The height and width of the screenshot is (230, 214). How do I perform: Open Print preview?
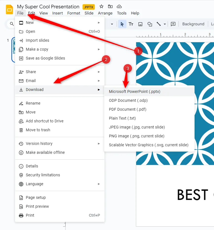(60, 206)
